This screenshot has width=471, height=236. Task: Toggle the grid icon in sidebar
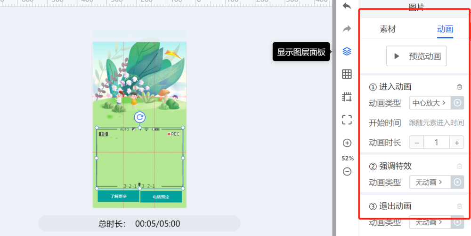tap(347, 74)
